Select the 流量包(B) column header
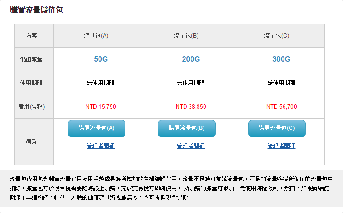 [186, 36]
